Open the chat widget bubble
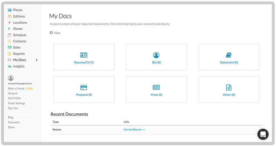The height and width of the screenshot is (147, 276). [263, 134]
